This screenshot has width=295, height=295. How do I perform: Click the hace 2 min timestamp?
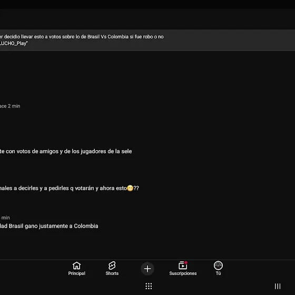10,106
